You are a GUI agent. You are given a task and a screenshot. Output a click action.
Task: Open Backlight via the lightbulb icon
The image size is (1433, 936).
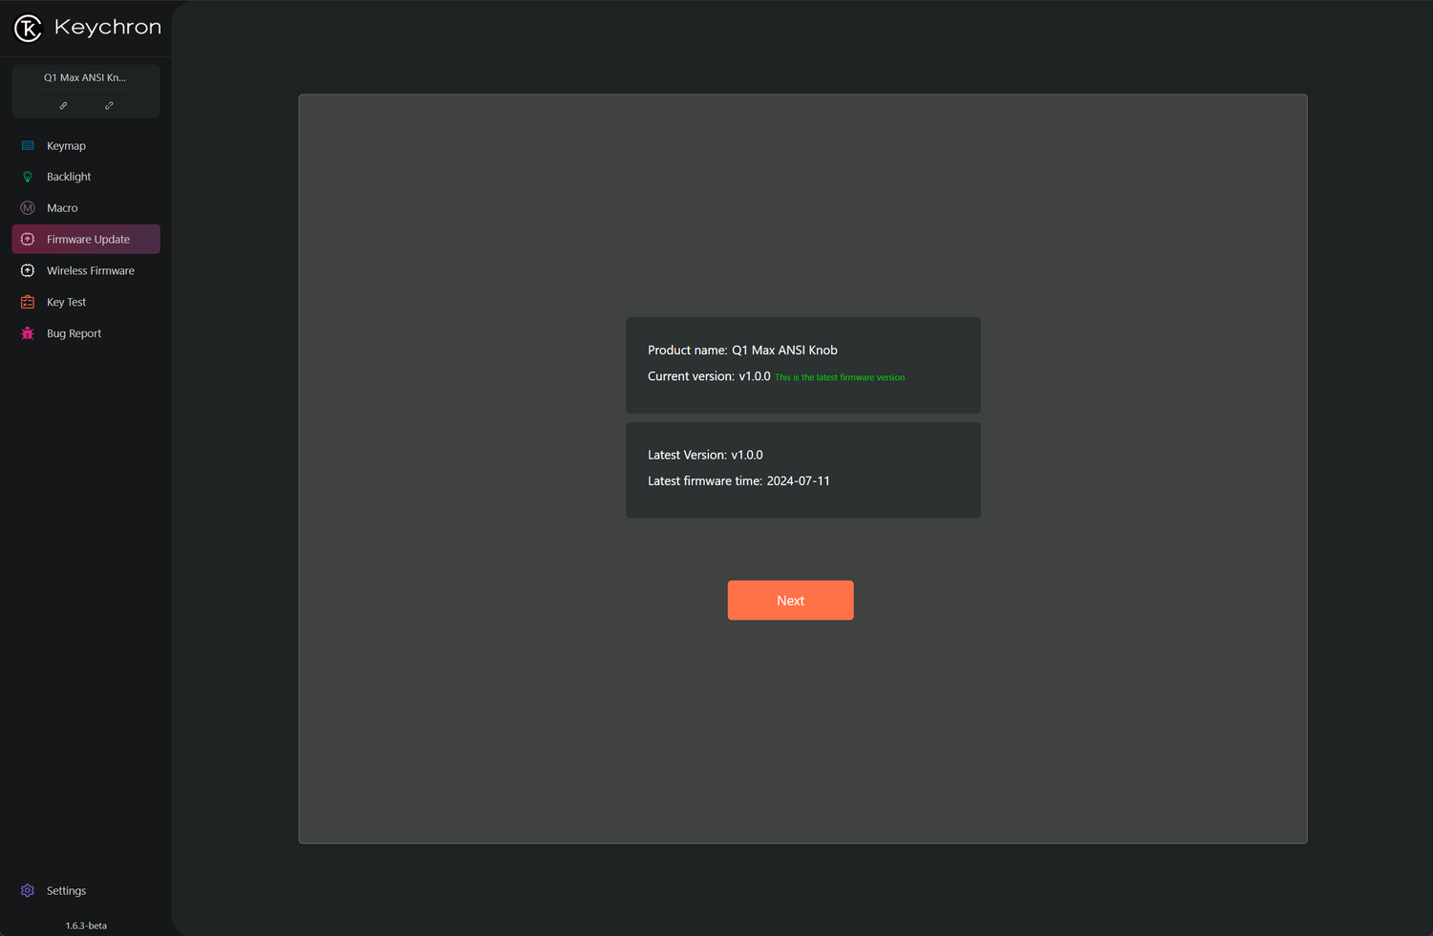[28, 177]
